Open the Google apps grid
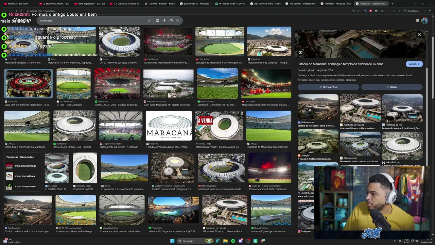The width and height of the screenshot is (435, 245). 417,20
